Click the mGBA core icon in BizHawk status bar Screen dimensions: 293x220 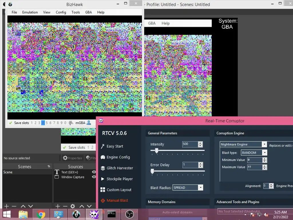71,123
